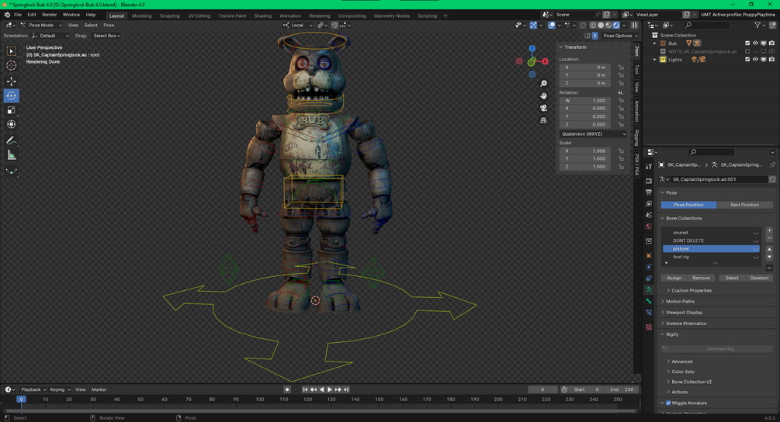Select the Select Box tool
The width and height of the screenshot is (780, 422).
(11, 51)
